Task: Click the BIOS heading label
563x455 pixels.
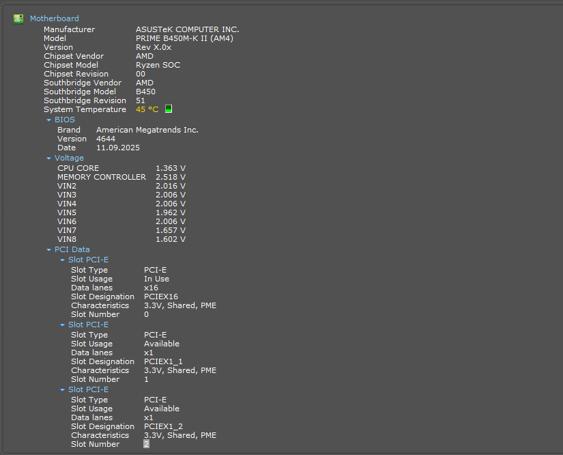Action: coord(65,120)
